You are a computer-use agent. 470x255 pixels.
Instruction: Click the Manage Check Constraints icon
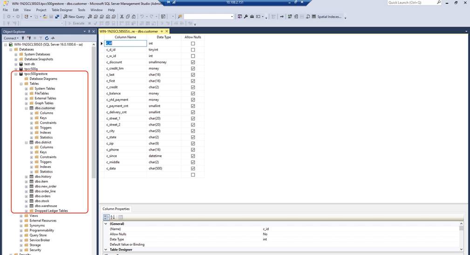pos(314,17)
